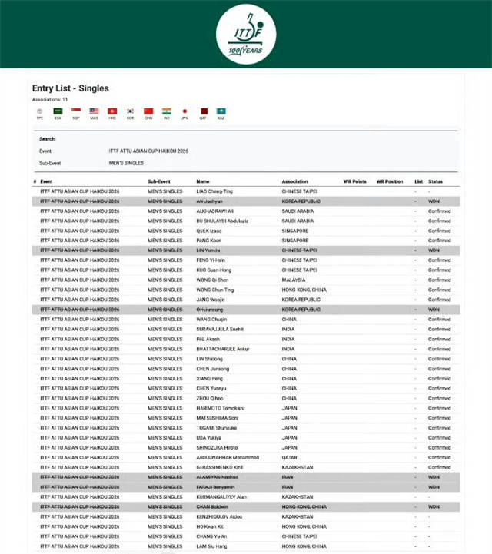Click player name KURMANGALIYEV Alan
Viewport: 492px width, 554px height.
tap(221, 497)
